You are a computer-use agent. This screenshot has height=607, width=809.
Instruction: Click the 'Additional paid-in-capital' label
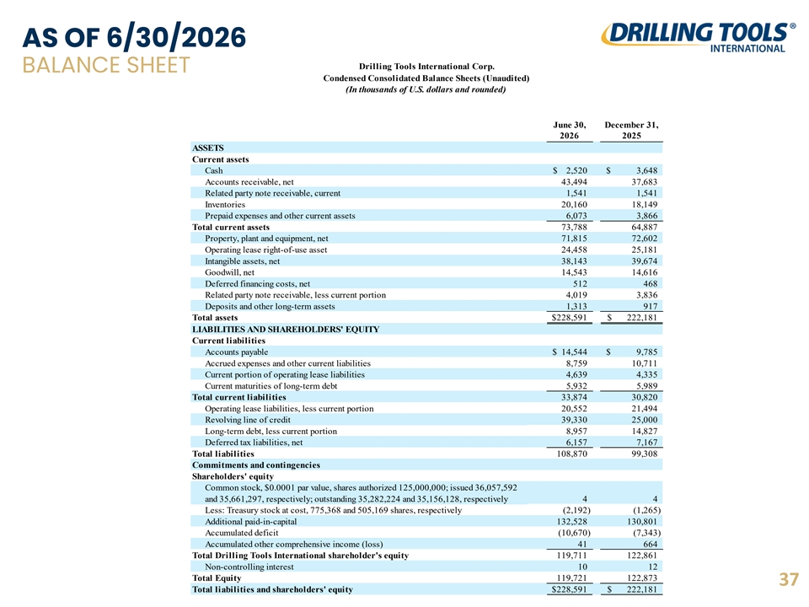(x=251, y=523)
